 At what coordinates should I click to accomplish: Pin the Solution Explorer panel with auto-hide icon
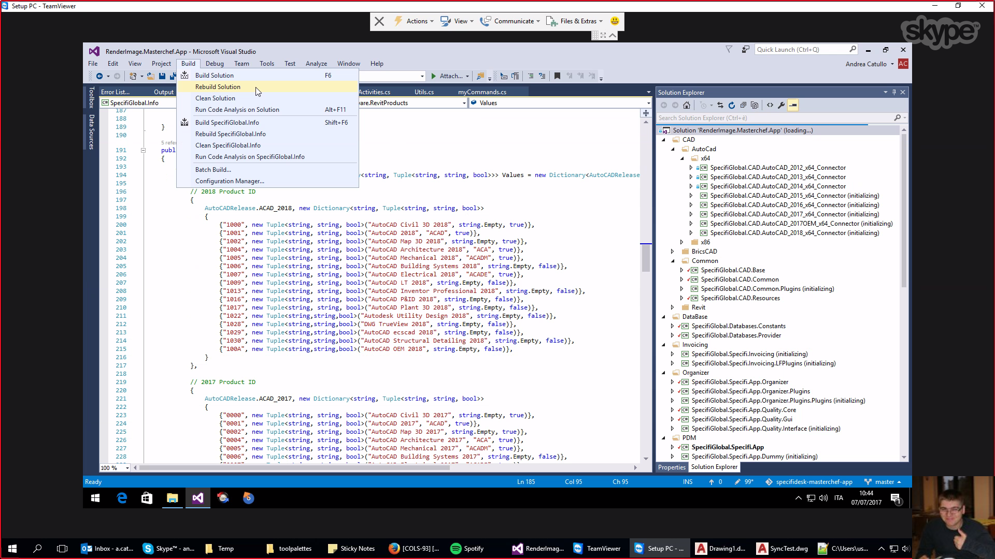tap(894, 92)
